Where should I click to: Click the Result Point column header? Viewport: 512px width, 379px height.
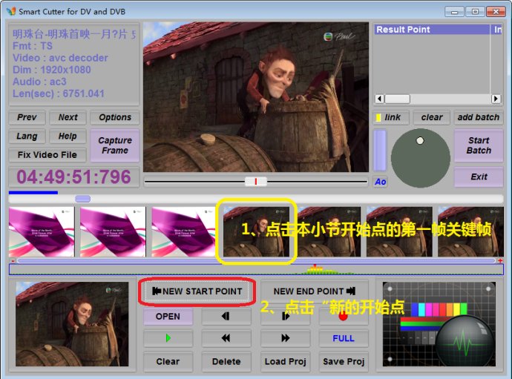(432, 30)
